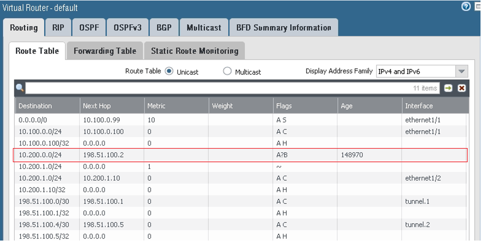Open the Static Route Monitoring tab

pyautogui.click(x=194, y=51)
